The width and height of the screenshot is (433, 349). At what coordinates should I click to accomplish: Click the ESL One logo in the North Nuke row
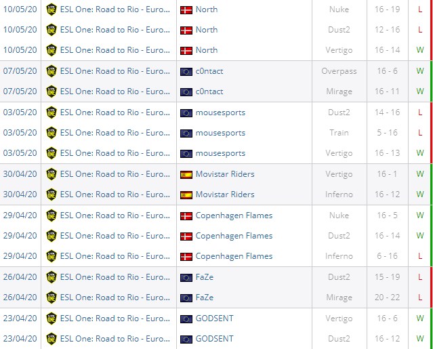(51, 9)
